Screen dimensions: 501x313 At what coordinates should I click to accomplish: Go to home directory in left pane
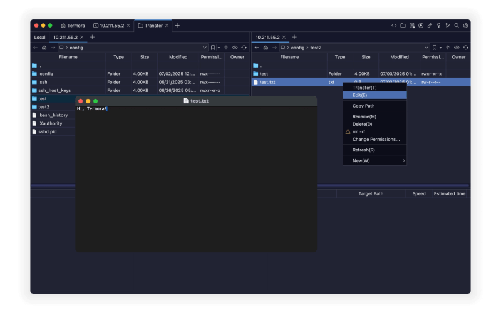pos(44,48)
